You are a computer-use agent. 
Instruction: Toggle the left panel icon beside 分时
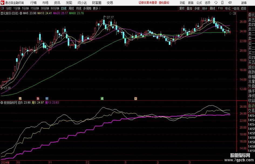2,8
